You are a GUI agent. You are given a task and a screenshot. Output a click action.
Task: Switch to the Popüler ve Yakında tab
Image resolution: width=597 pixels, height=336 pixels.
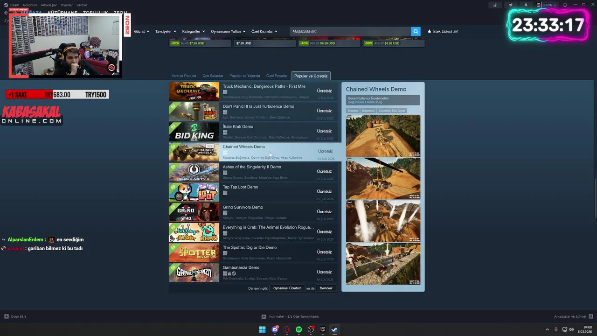[x=244, y=76]
